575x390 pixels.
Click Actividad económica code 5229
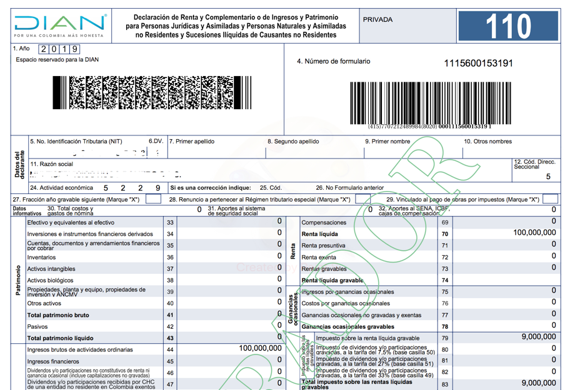tap(132, 188)
